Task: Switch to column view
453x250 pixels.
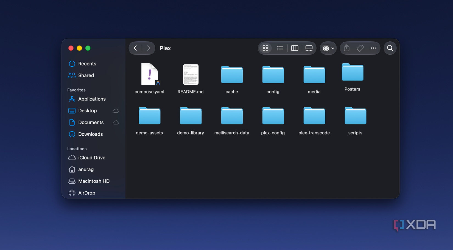Action: coord(295,48)
